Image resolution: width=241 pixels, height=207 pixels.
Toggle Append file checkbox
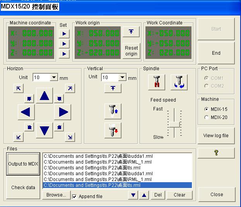(74, 197)
